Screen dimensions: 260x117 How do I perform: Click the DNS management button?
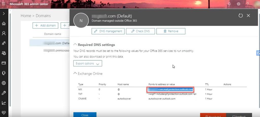tap(108, 31)
